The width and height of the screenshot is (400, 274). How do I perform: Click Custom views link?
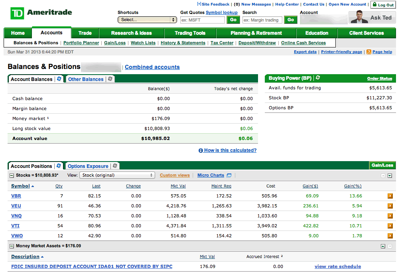(x=175, y=175)
